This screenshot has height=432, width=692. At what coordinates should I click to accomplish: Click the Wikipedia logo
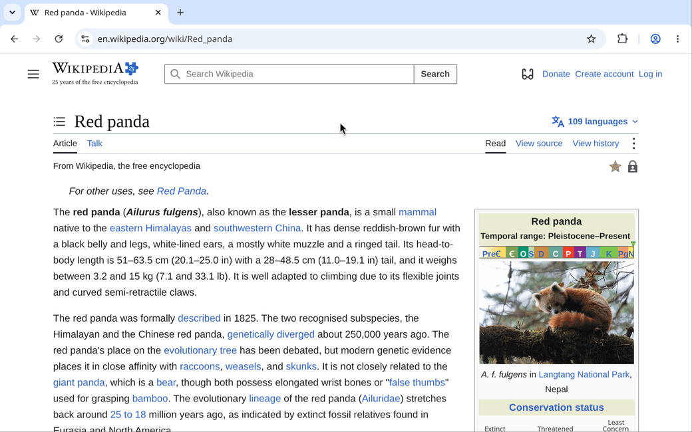click(95, 73)
